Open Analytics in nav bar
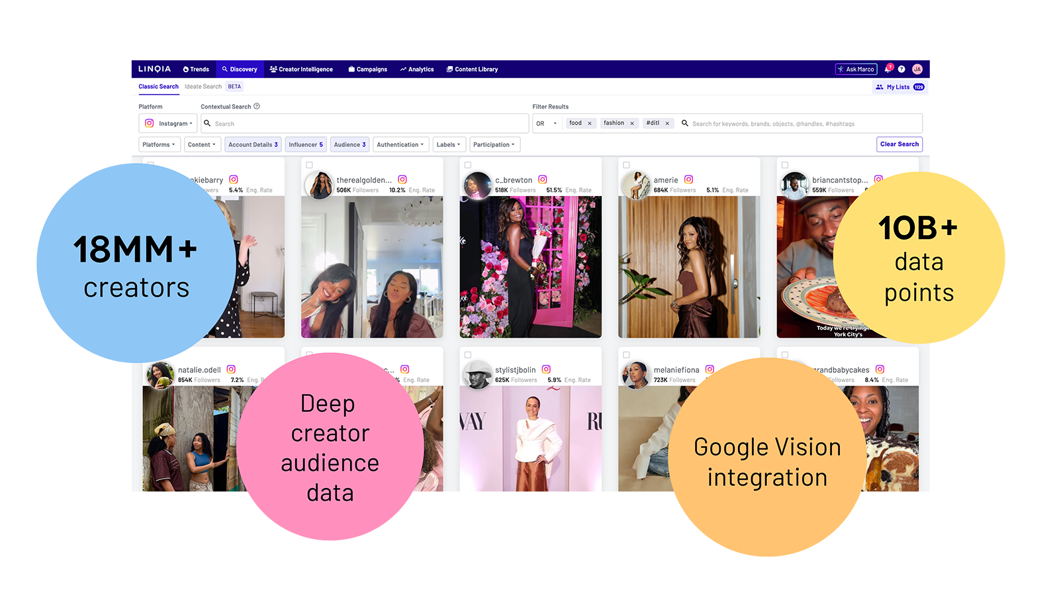The height and width of the screenshot is (596, 1059). 417,69
